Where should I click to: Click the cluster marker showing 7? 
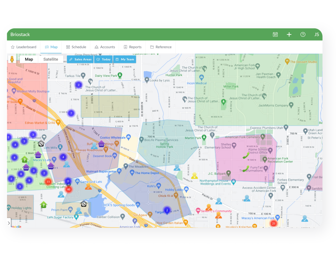[71, 113]
